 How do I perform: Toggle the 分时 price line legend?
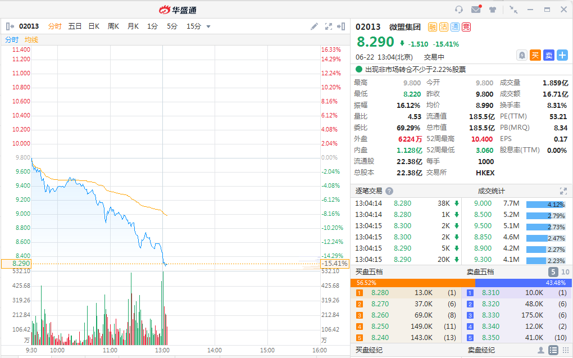point(12,39)
